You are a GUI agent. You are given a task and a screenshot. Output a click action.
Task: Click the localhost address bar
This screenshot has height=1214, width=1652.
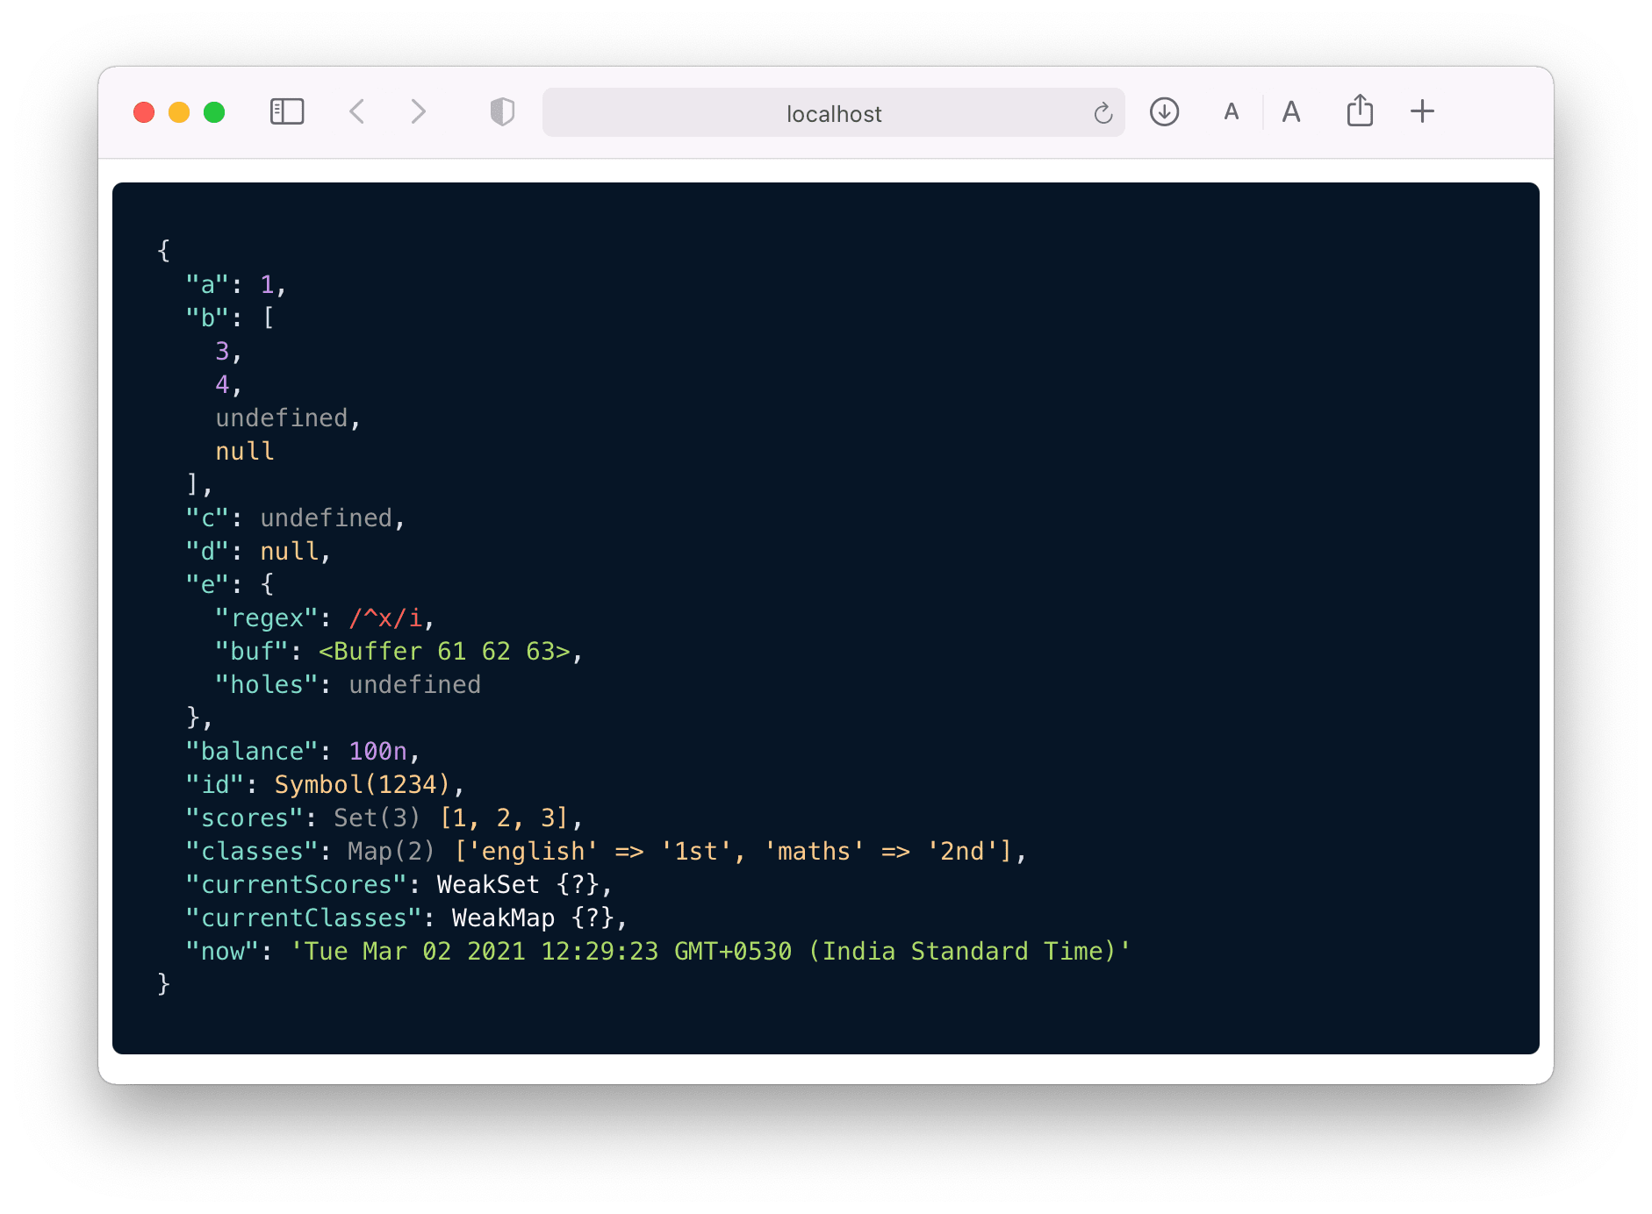[832, 113]
